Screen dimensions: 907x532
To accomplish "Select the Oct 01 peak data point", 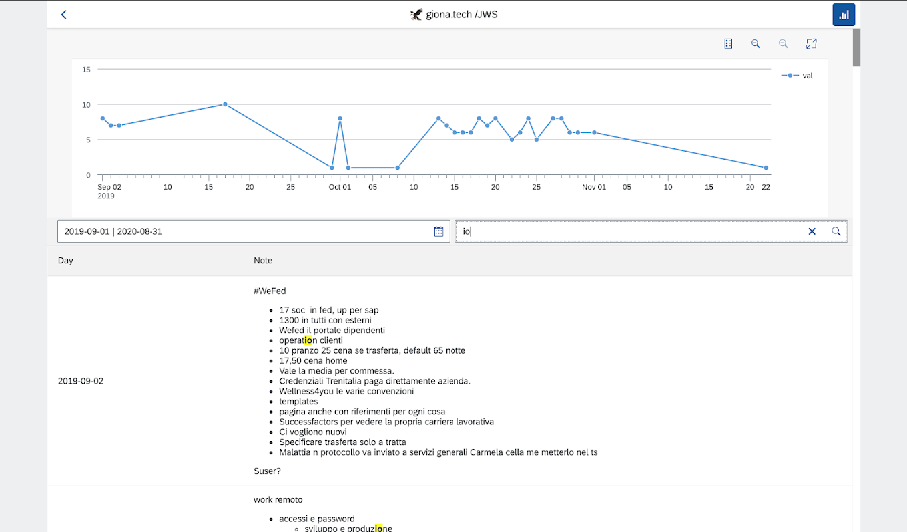I will click(340, 118).
